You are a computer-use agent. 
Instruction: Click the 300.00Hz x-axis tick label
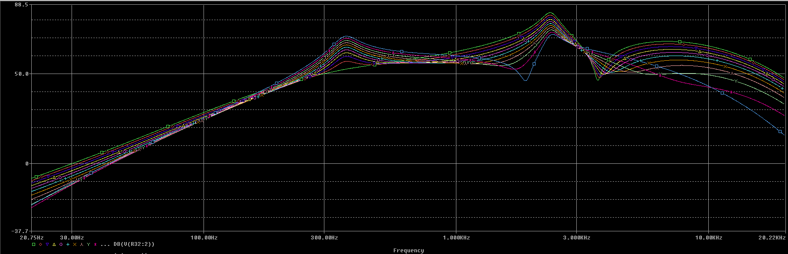pyautogui.click(x=324, y=238)
